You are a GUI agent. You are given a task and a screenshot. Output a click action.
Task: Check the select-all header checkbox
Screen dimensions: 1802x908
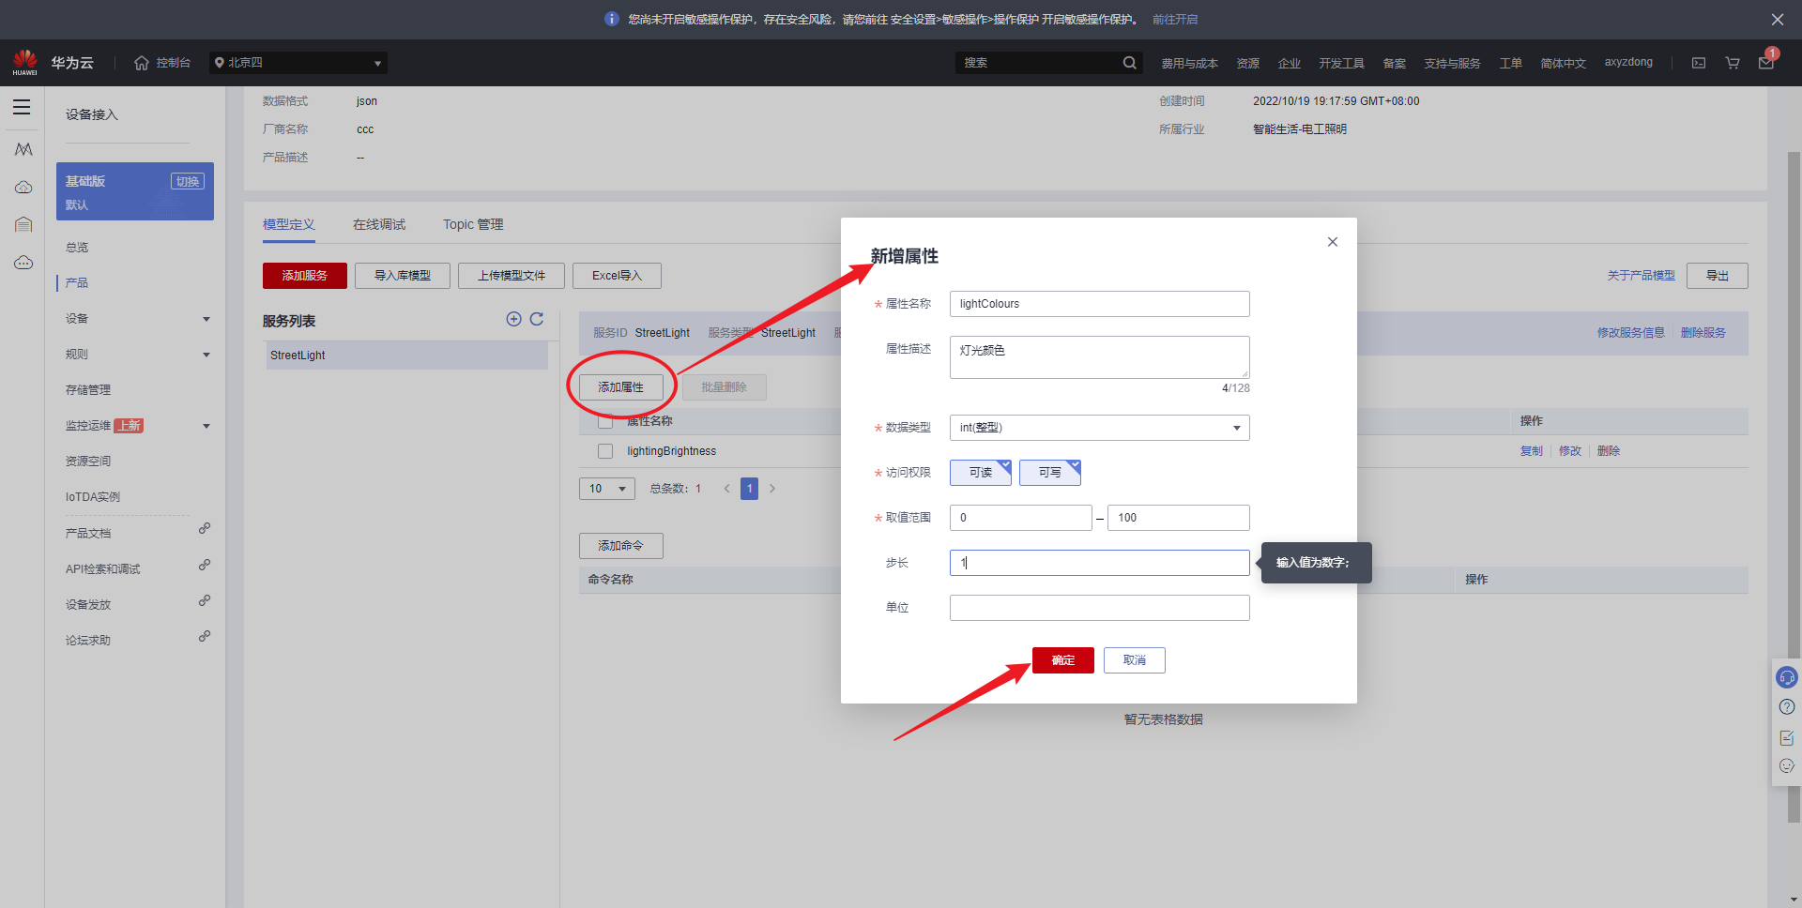pyautogui.click(x=605, y=421)
